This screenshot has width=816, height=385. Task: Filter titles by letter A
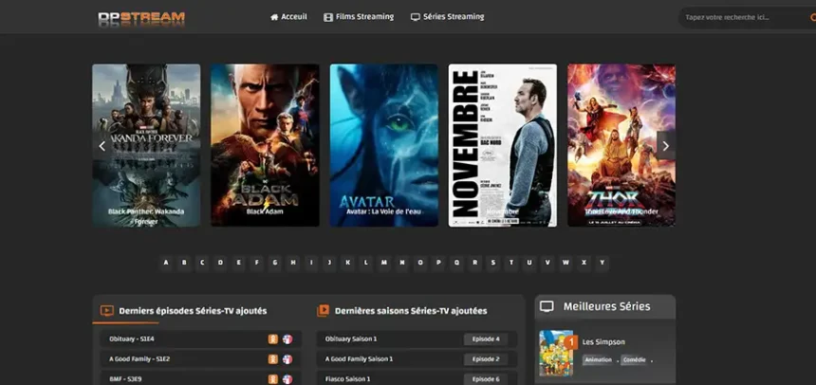tap(166, 263)
